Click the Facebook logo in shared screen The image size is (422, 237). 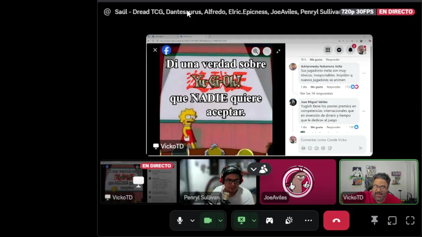pyautogui.click(x=166, y=50)
